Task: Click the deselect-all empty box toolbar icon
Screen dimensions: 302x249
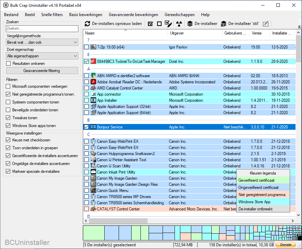Action: (x=159, y=24)
